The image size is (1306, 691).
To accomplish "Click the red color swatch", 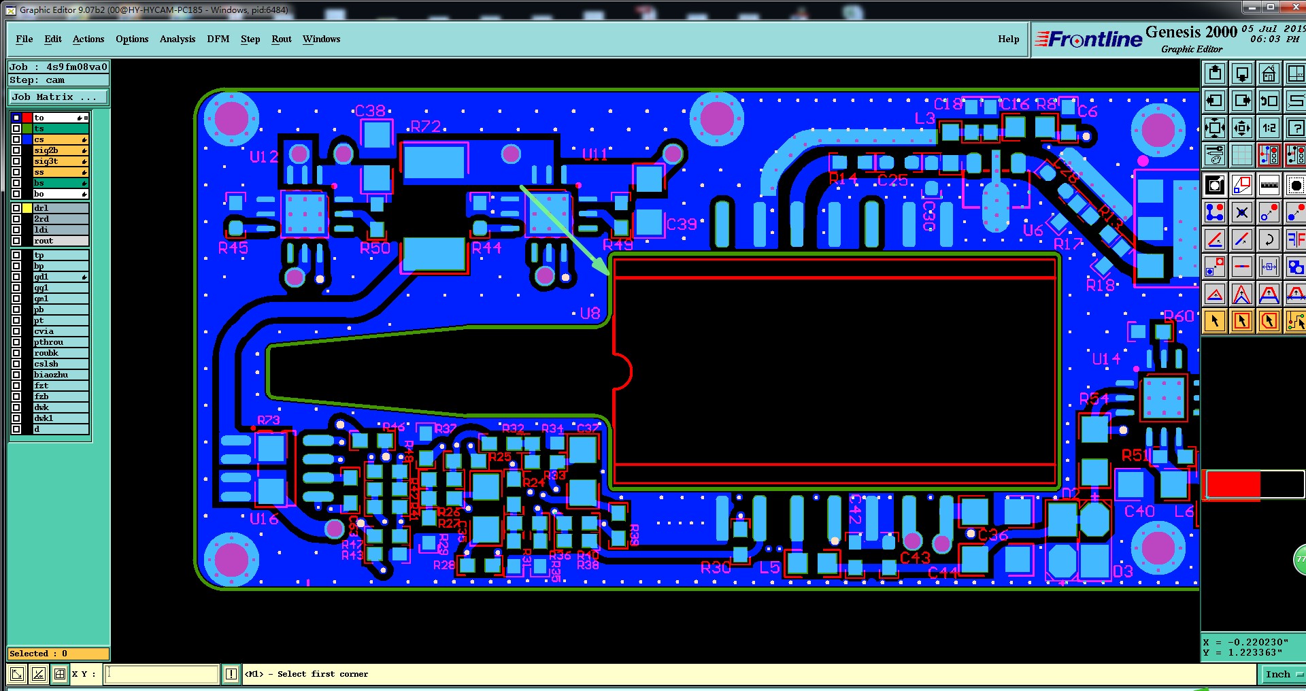I will click(x=1233, y=485).
